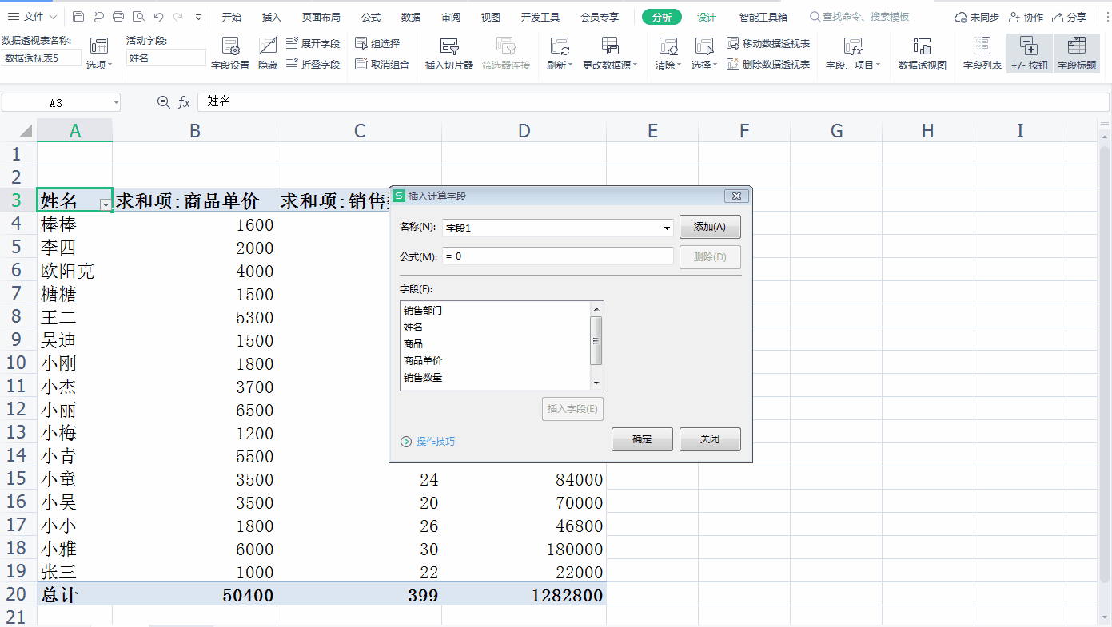This screenshot has height=627, width=1112.
Task: Click the 分享 share button
Action: (1070, 17)
